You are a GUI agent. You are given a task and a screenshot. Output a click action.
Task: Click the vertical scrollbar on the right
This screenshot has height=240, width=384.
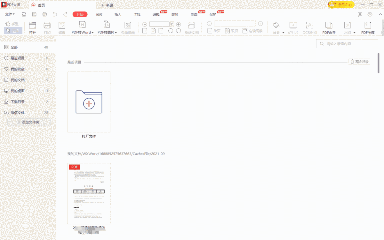click(x=379, y=63)
